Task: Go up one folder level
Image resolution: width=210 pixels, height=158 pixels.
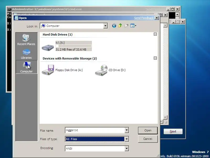Action: pyautogui.click(x=120, y=26)
